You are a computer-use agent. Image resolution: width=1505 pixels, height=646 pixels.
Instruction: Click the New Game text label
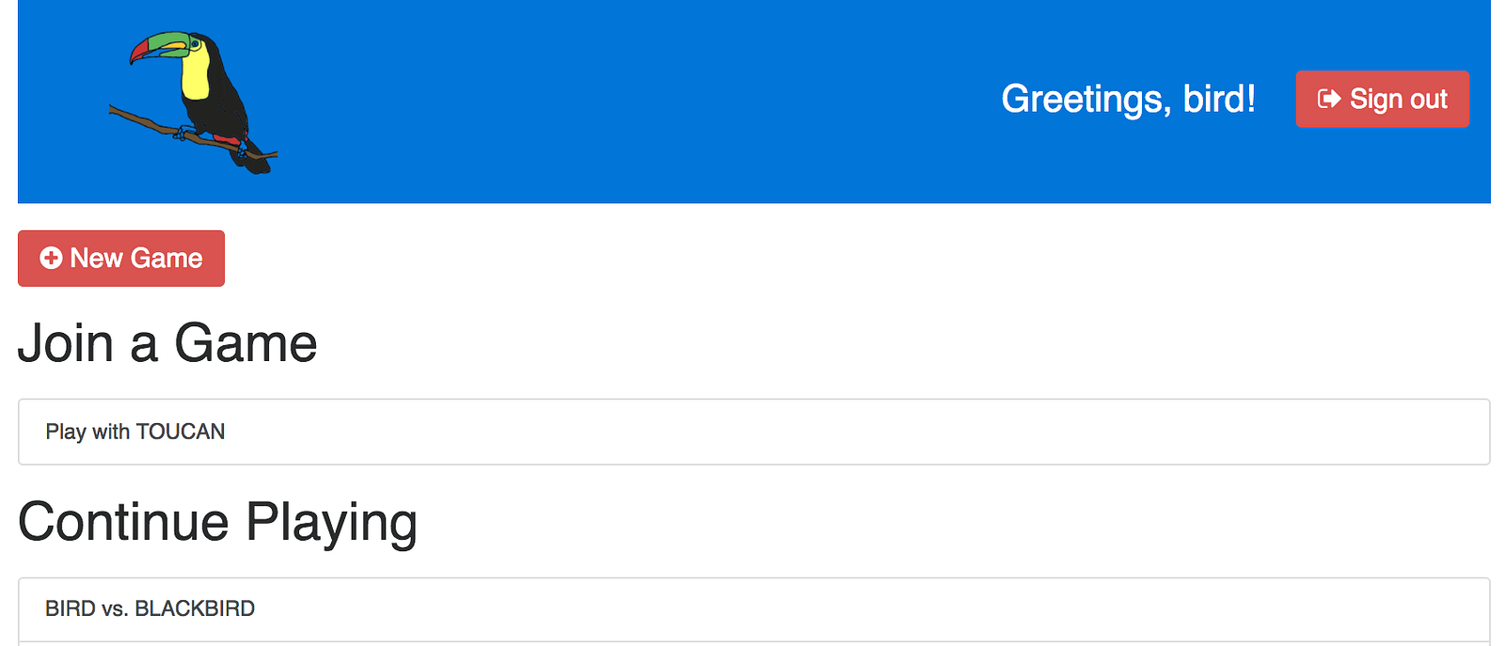(x=136, y=258)
